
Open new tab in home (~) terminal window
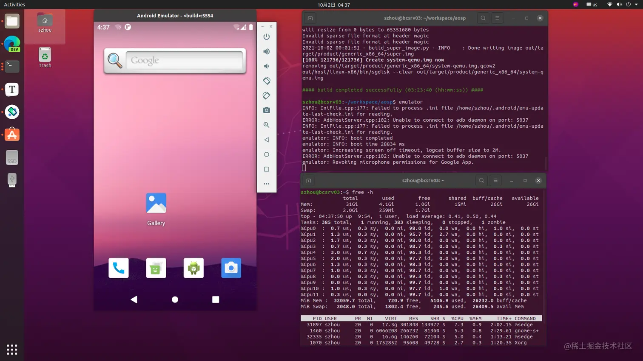[x=308, y=181]
